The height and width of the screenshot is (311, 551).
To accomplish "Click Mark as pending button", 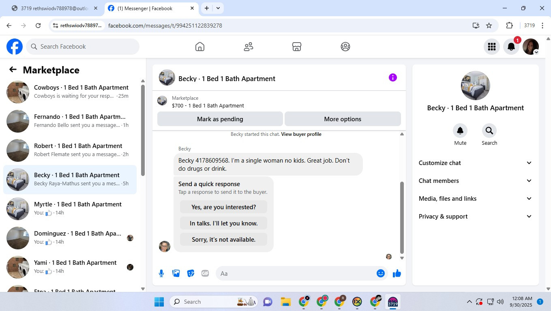I will pyautogui.click(x=220, y=119).
